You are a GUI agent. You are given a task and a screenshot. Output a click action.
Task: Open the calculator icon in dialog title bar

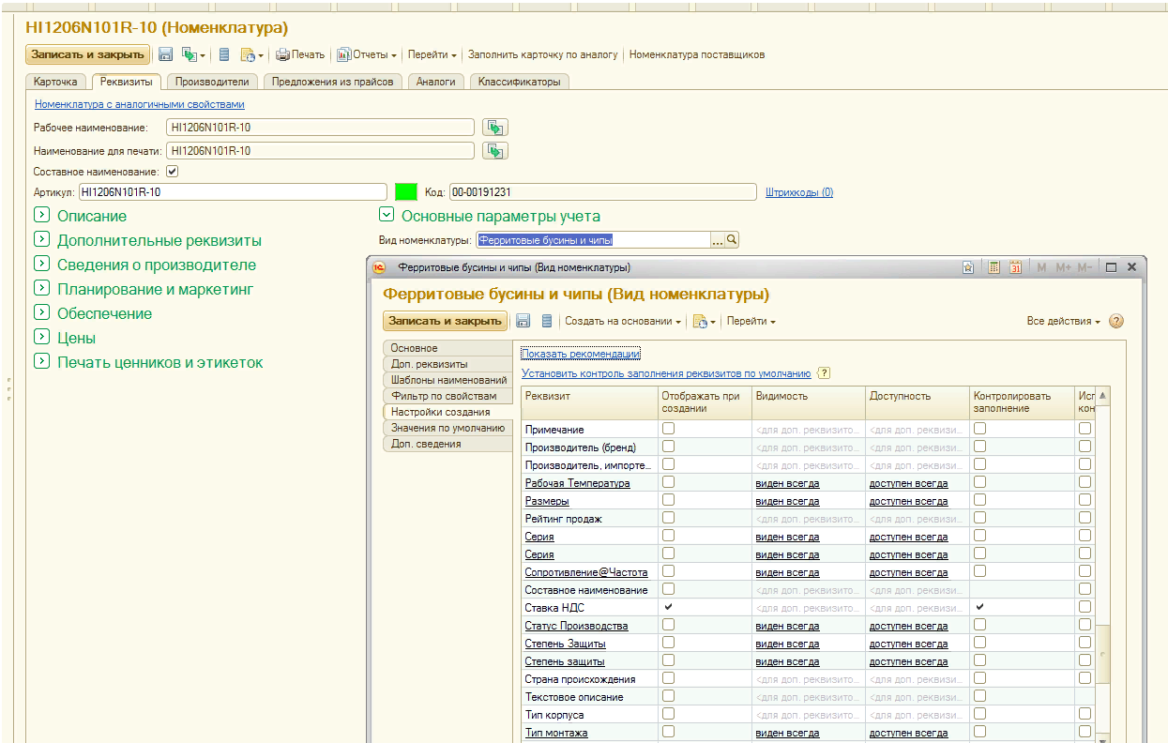[x=994, y=267]
